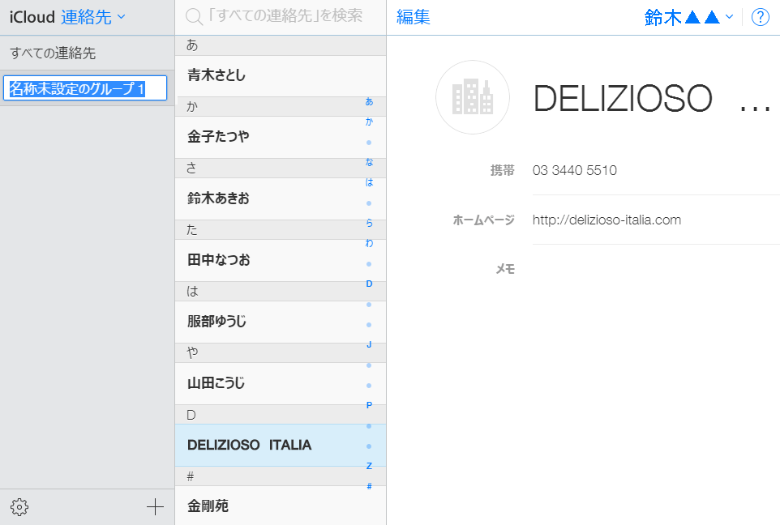Click the 編集 button
The image size is (780, 525).
pyautogui.click(x=414, y=16)
